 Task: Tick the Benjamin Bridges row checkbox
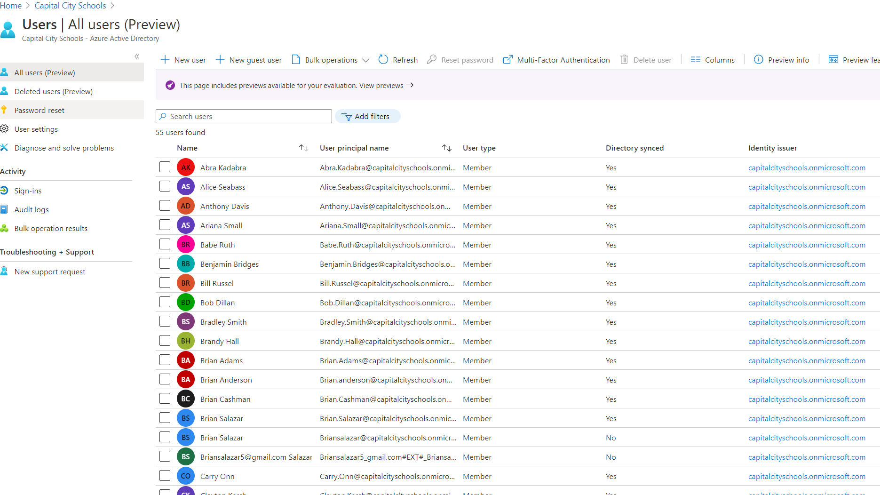coord(165,263)
